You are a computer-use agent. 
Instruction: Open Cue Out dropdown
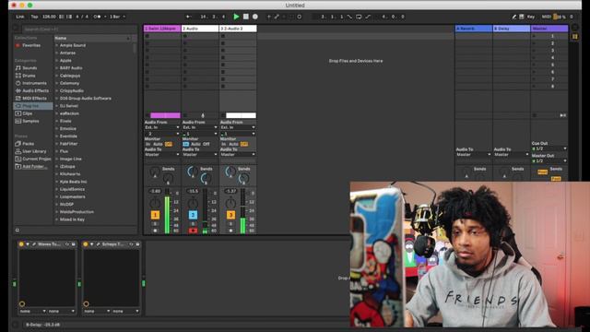point(549,148)
